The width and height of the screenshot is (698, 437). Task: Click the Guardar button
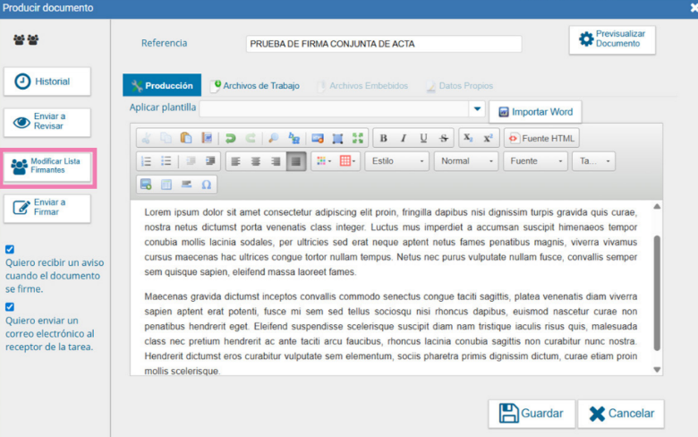(532, 414)
